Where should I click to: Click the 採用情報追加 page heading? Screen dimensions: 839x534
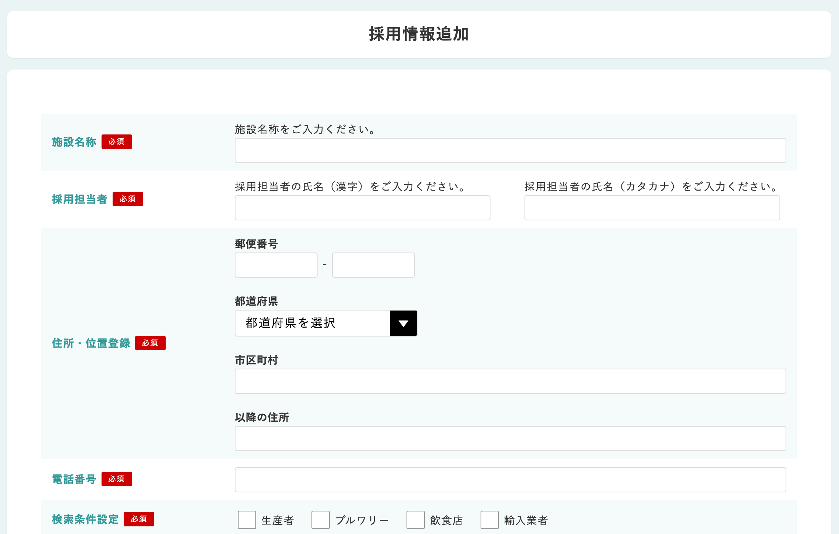click(x=419, y=34)
